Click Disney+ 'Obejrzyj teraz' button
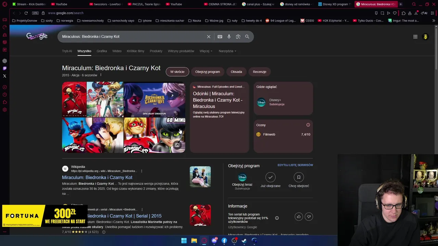This screenshot has width=438, height=246. coord(242,181)
